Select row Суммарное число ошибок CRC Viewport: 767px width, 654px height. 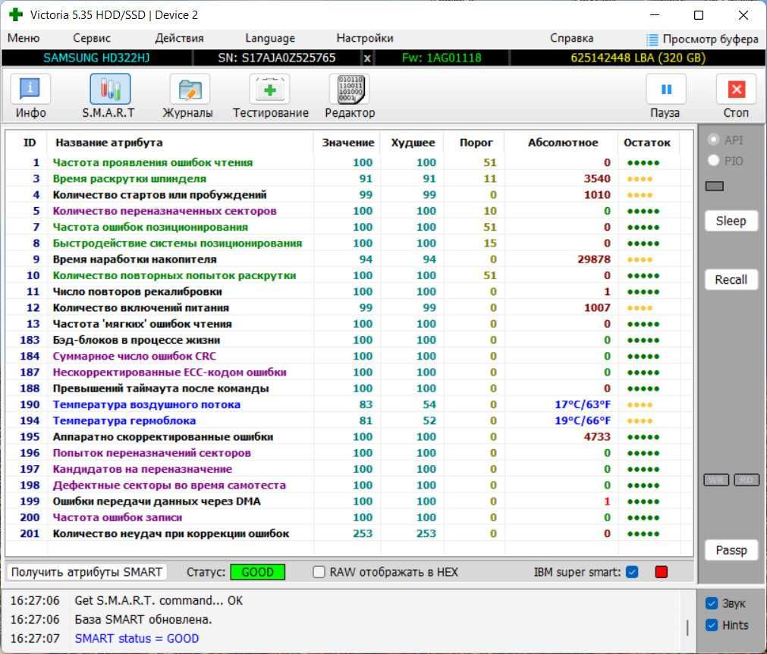[x=349, y=356]
